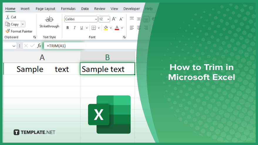Viewport: 258px width, 145px height.
Task: Toggle Italic formatting
Action: pyautogui.click(x=75, y=28)
